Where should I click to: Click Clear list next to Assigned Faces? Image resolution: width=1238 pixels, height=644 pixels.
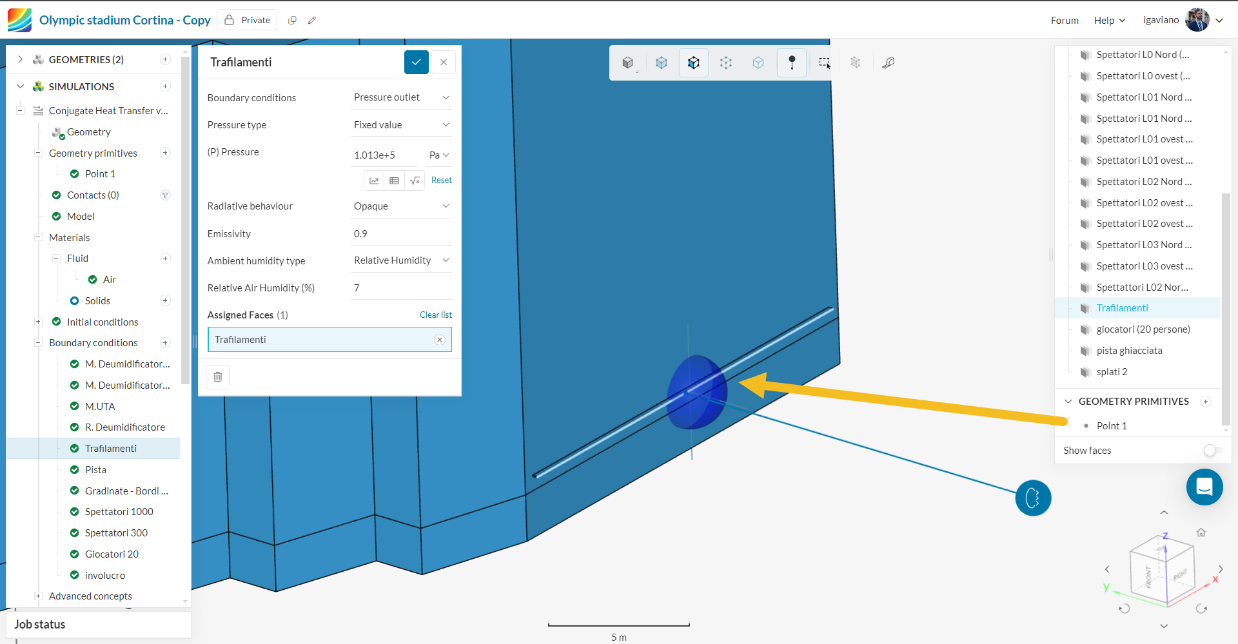coord(436,315)
